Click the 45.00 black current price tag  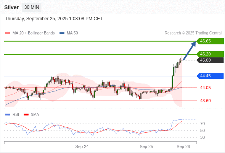tap(210, 60)
